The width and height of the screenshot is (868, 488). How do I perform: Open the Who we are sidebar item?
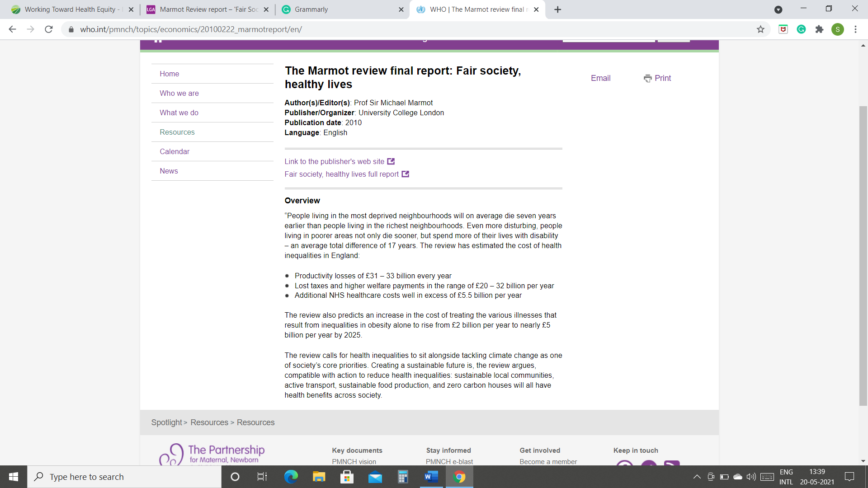[x=179, y=93]
